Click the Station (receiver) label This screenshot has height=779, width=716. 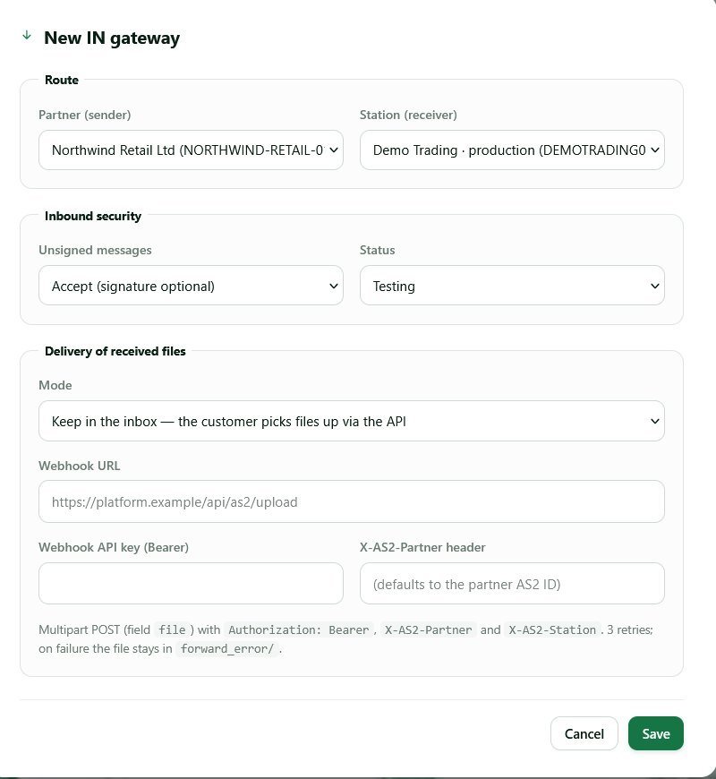click(x=408, y=115)
